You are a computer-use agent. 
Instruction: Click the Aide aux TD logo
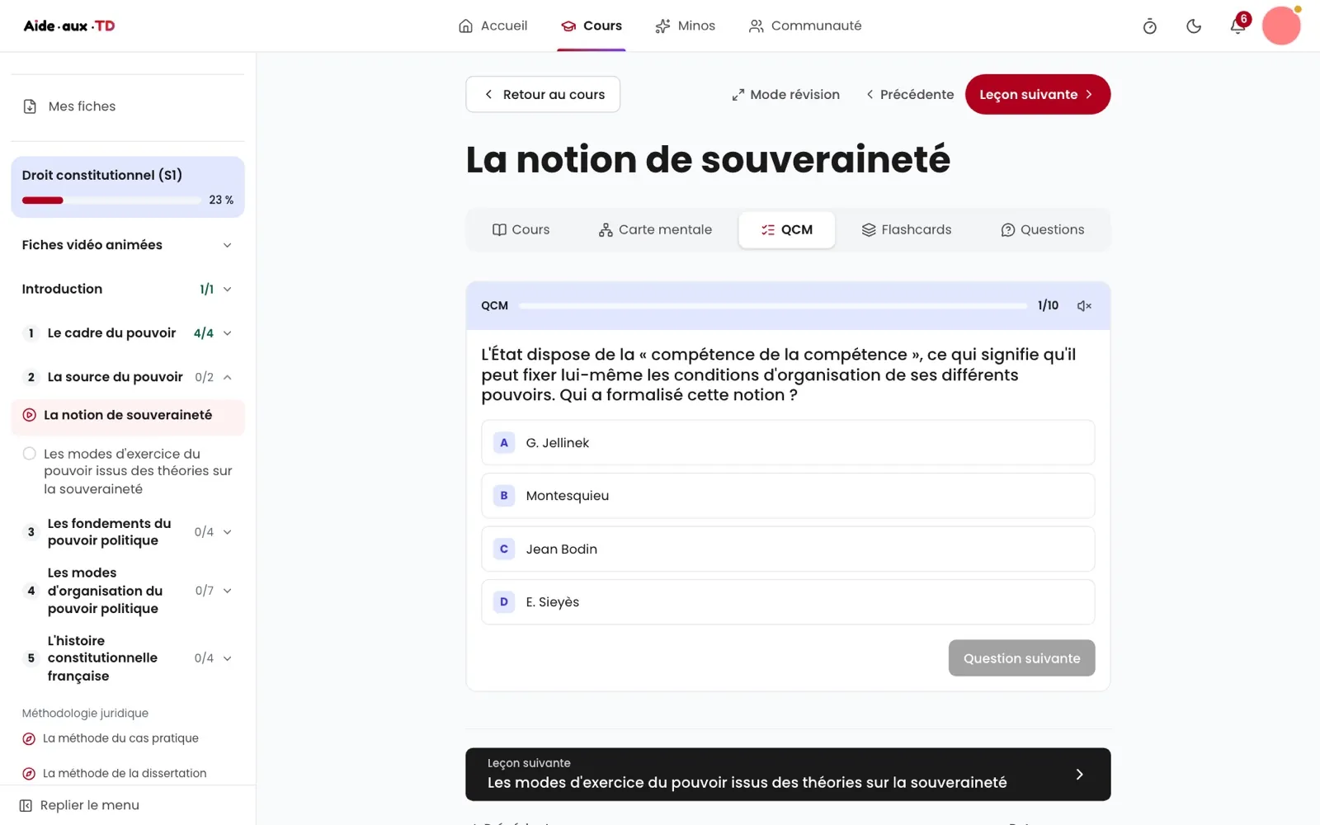(69, 26)
